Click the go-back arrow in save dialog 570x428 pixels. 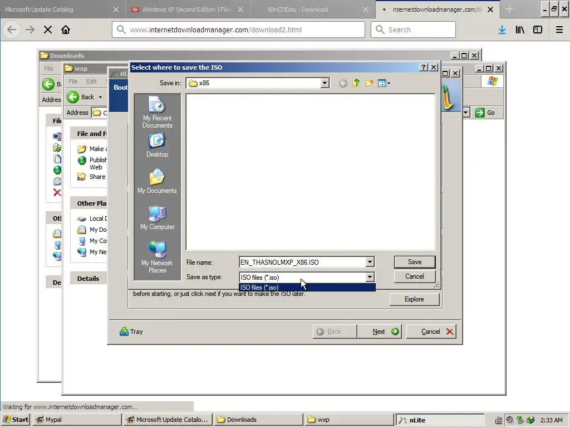pyautogui.click(x=343, y=84)
